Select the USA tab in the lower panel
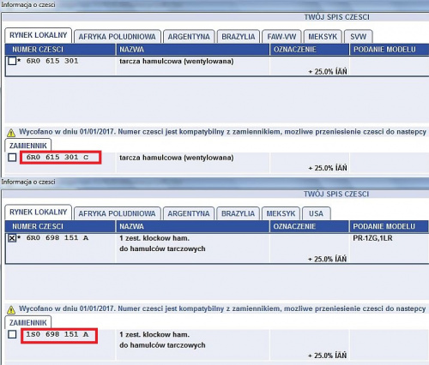 316,213
